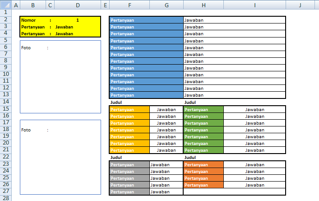
Task: Click the empty merged cell in row 27 column H
Action: (x=234, y=192)
